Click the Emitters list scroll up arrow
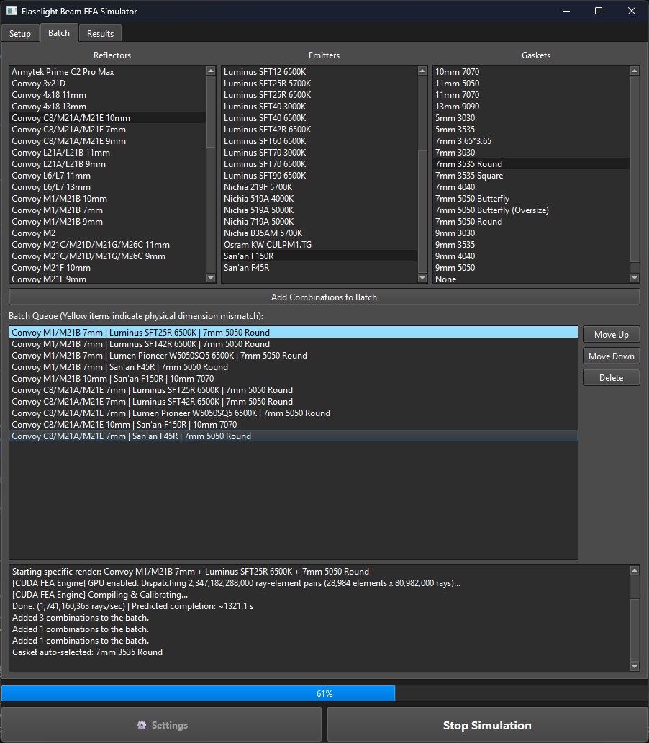This screenshot has width=649, height=743. [422, 71]
